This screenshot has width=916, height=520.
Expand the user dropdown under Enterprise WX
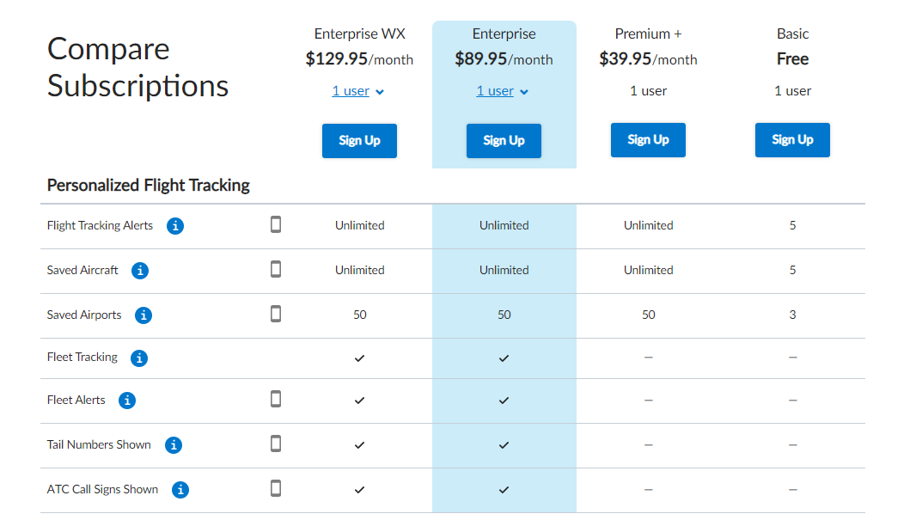tap(357, 90)
